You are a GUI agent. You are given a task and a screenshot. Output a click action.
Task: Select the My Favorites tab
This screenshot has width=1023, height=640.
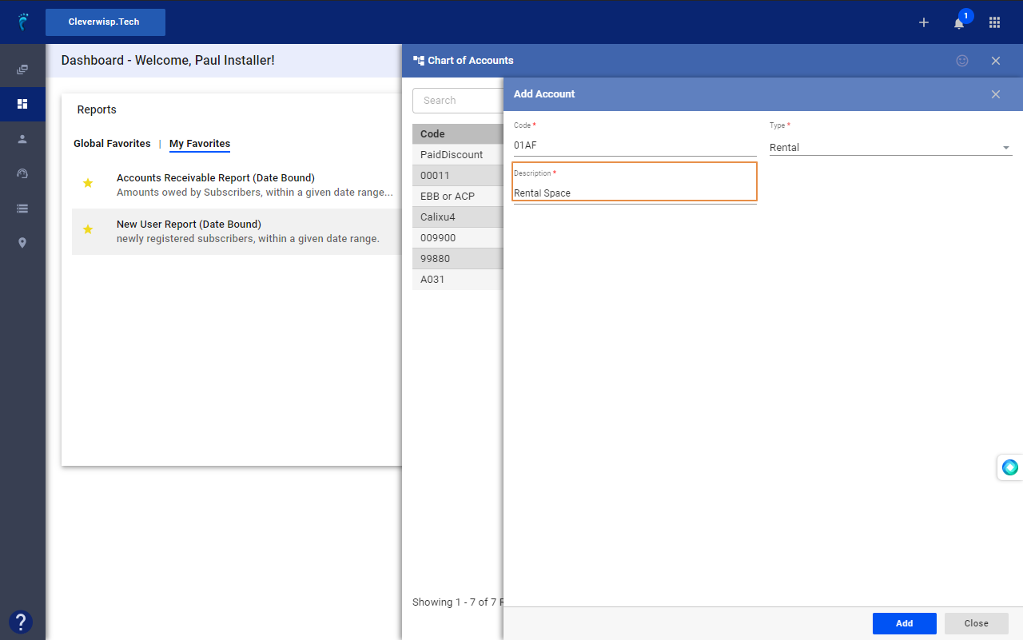point(200,144)
